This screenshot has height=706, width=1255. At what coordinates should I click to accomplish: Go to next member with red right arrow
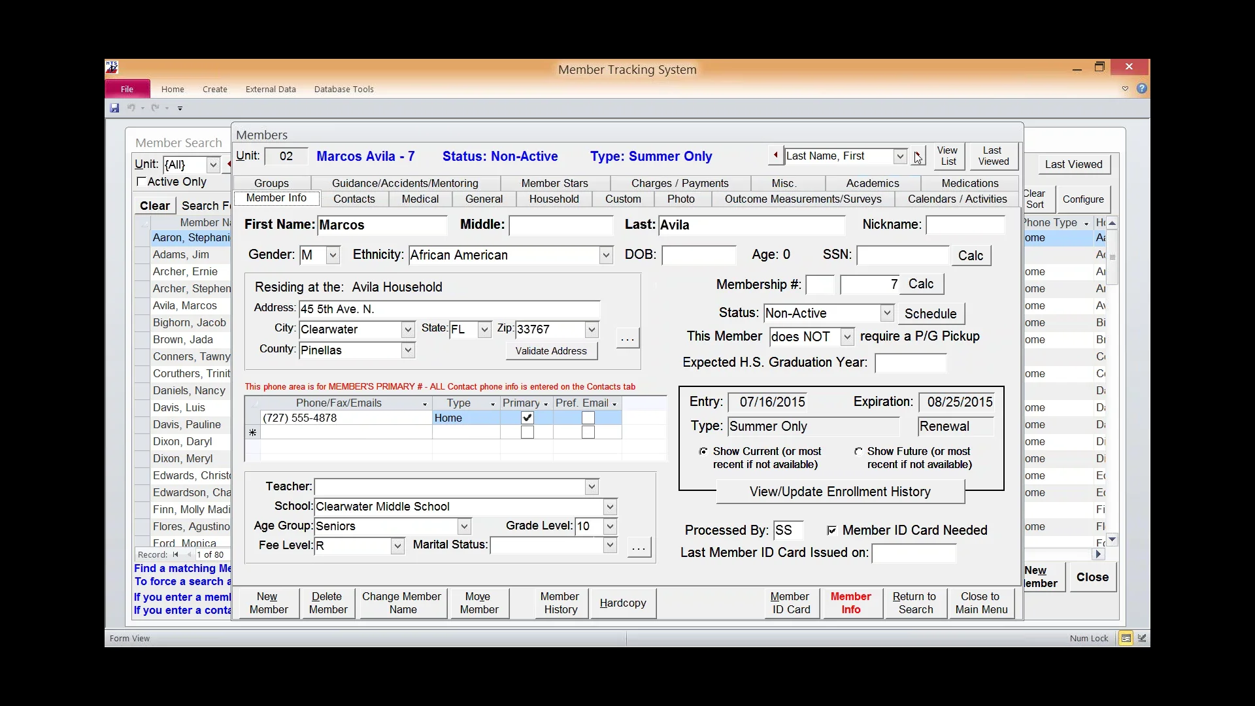918,156
